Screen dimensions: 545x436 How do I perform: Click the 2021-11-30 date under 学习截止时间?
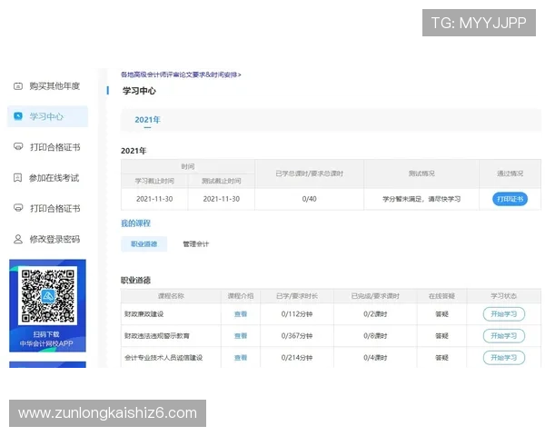154,199
